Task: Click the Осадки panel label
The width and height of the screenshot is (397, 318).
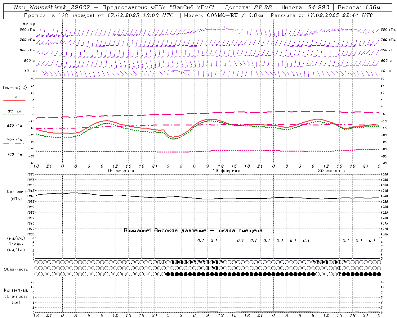Action: (x=16, y=244)
